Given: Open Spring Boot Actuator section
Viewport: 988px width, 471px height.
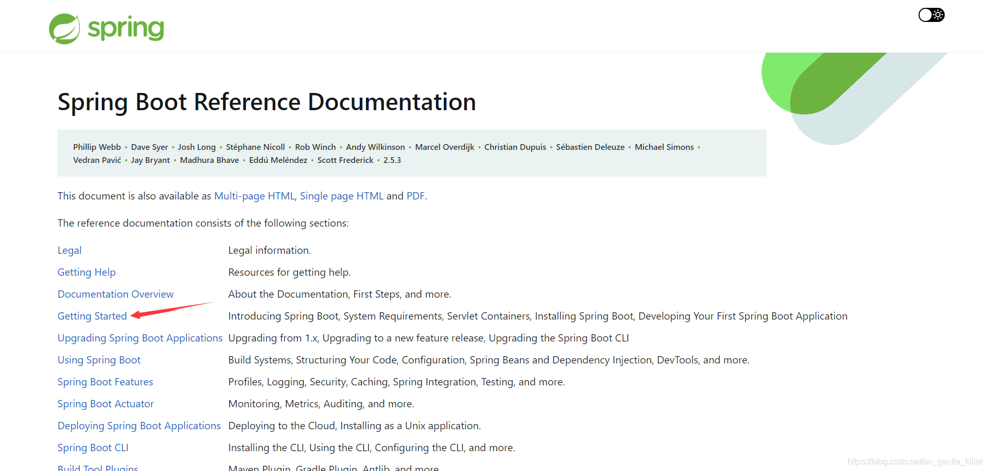Looking at the screenshot, I should tap(105, 404).
